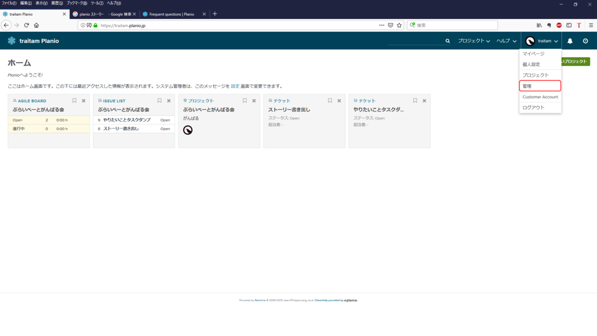Click the Planio asterisk logo
Viewport: 597px width, 336px height.
11,41
